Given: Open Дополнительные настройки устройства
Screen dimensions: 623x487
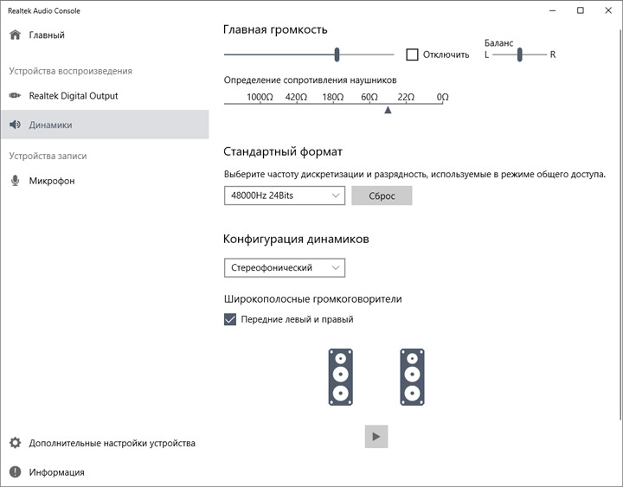Looking at the screenshot, I should 112,443.
